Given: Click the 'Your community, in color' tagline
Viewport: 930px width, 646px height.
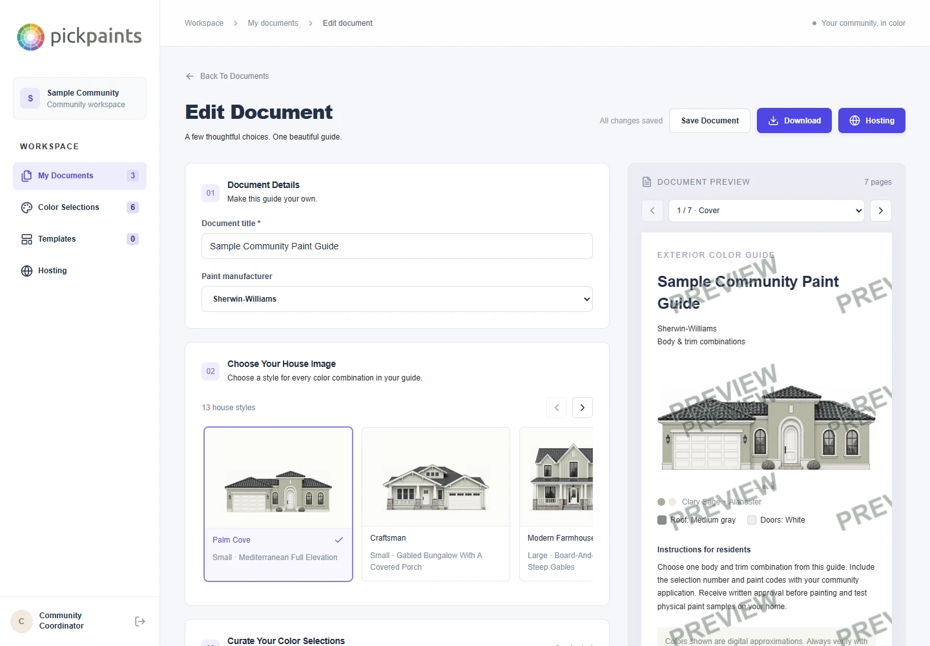Looking at the screenshot, I should [863, 23].
